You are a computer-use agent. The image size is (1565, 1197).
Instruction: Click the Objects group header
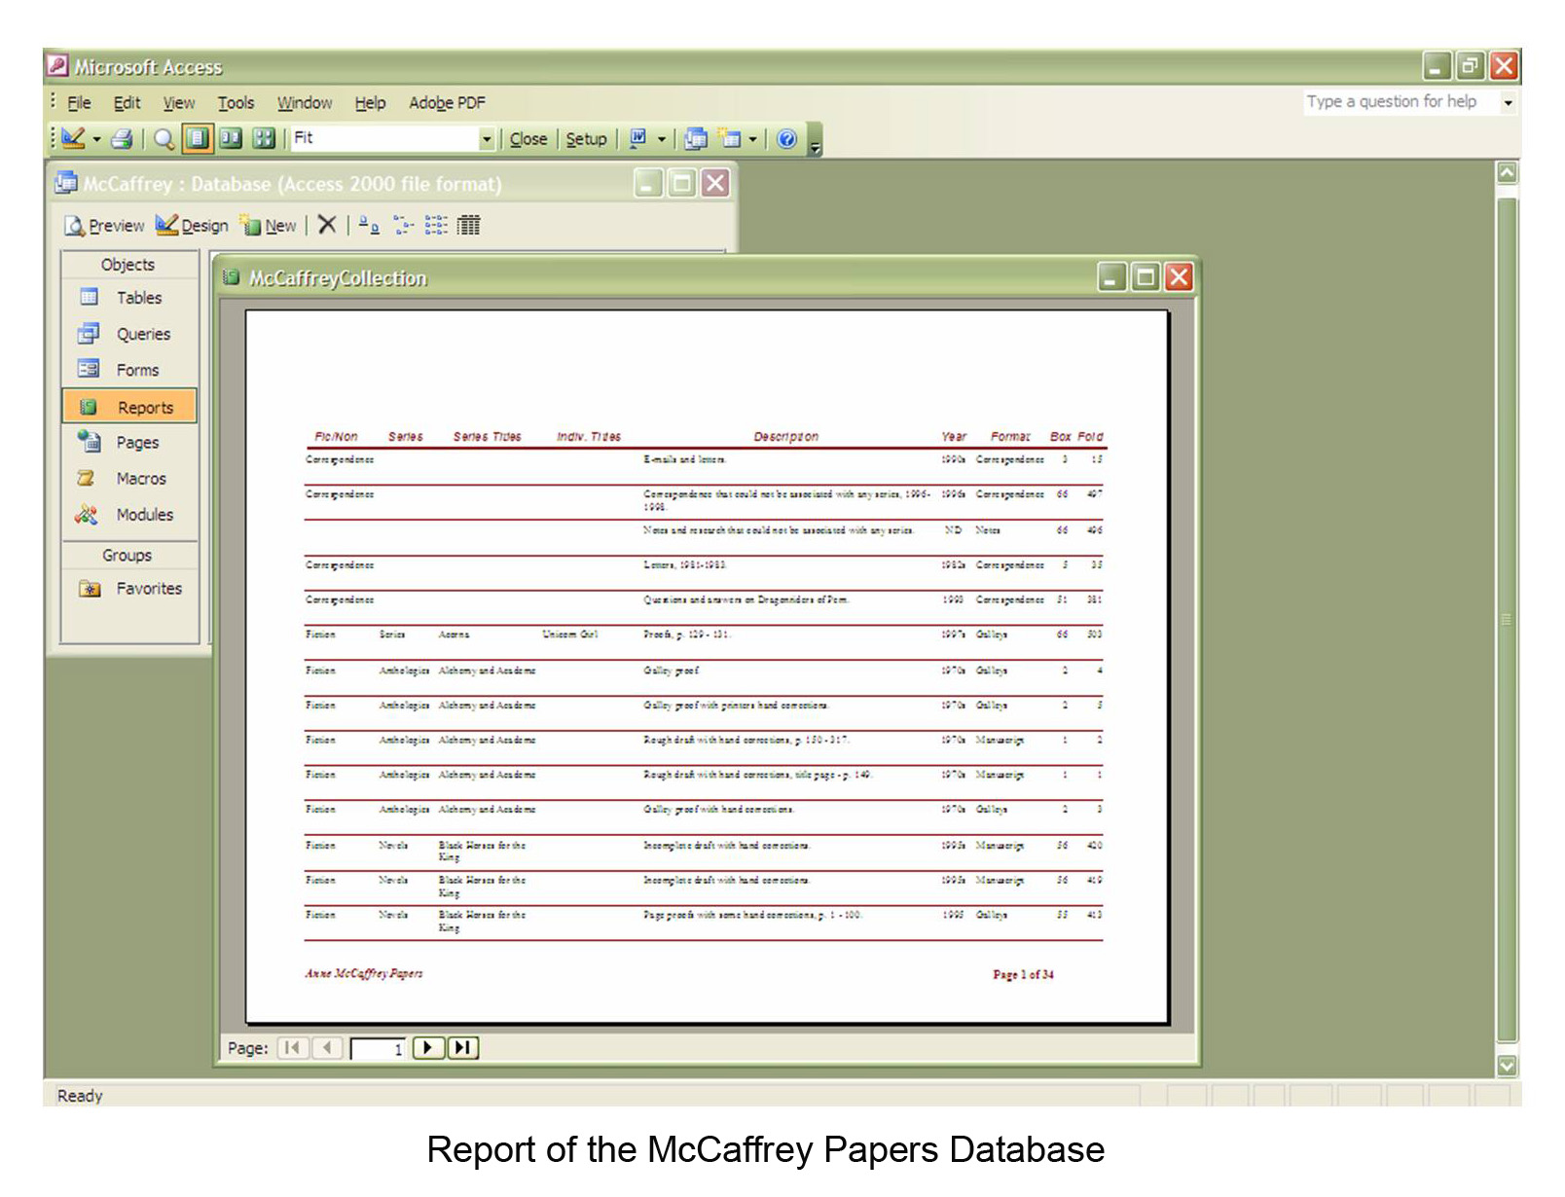pyautogui.click(x=128, y=265)
